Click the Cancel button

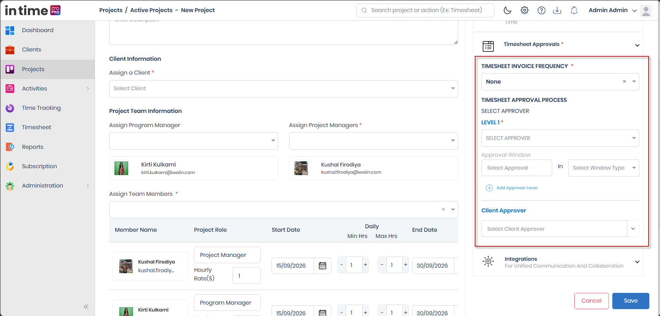591,301
